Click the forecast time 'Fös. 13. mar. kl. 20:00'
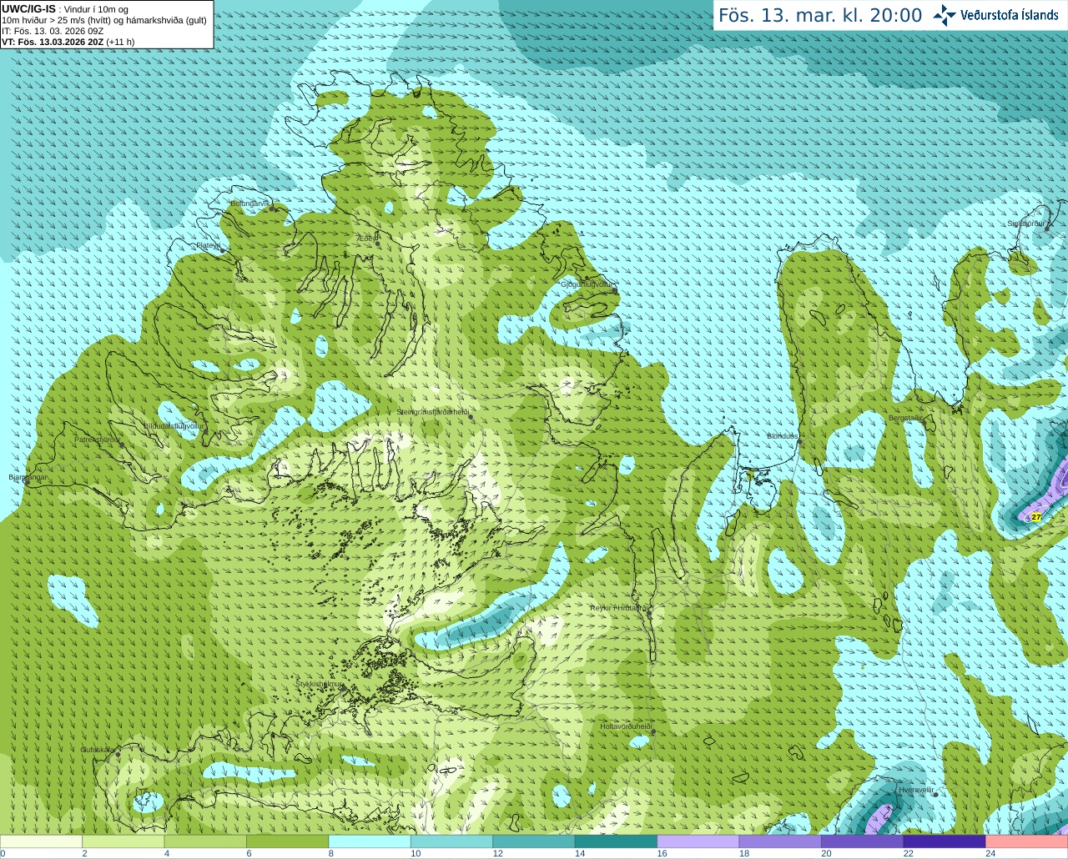Viewport: 1068px width, 859px height. (x=820, y=15)
